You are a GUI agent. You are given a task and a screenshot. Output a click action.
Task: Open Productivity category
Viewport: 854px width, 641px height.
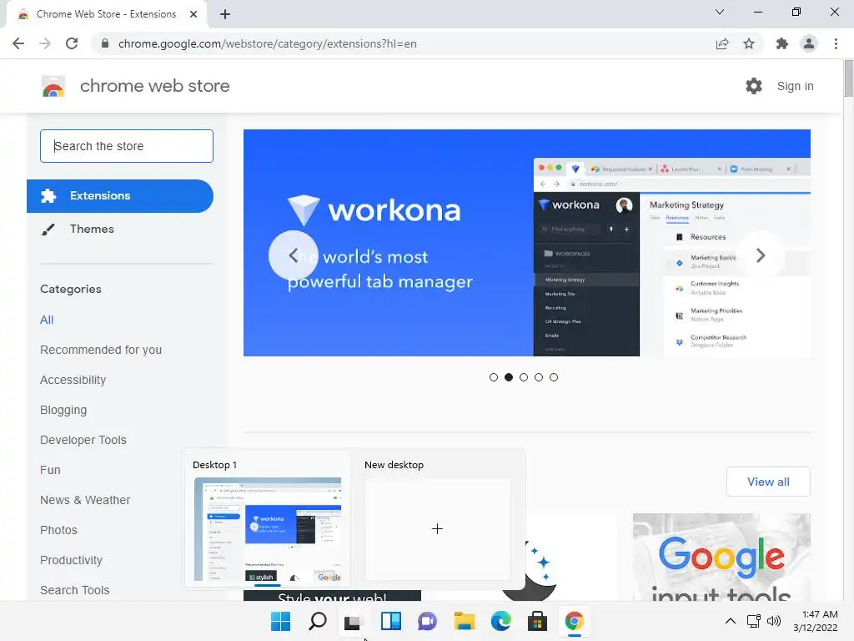(x=72, y=560)
